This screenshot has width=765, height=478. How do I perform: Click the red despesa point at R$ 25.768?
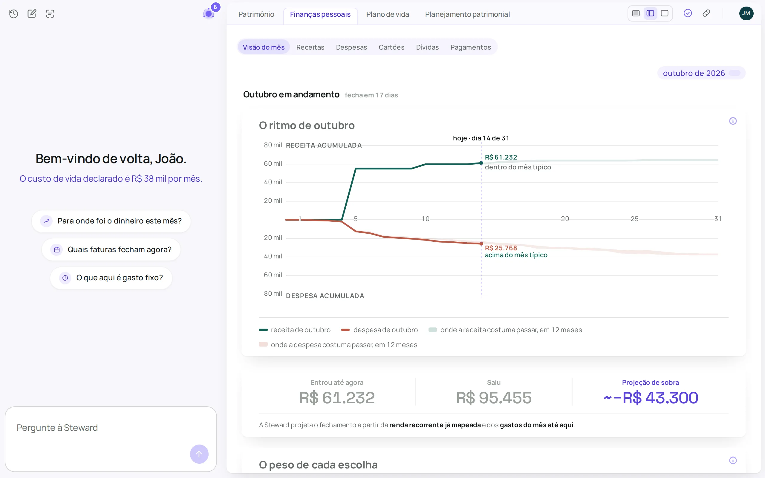point(481,244)
